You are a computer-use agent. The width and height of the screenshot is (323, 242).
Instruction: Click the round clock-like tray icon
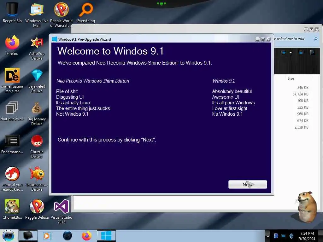[291, 236]
